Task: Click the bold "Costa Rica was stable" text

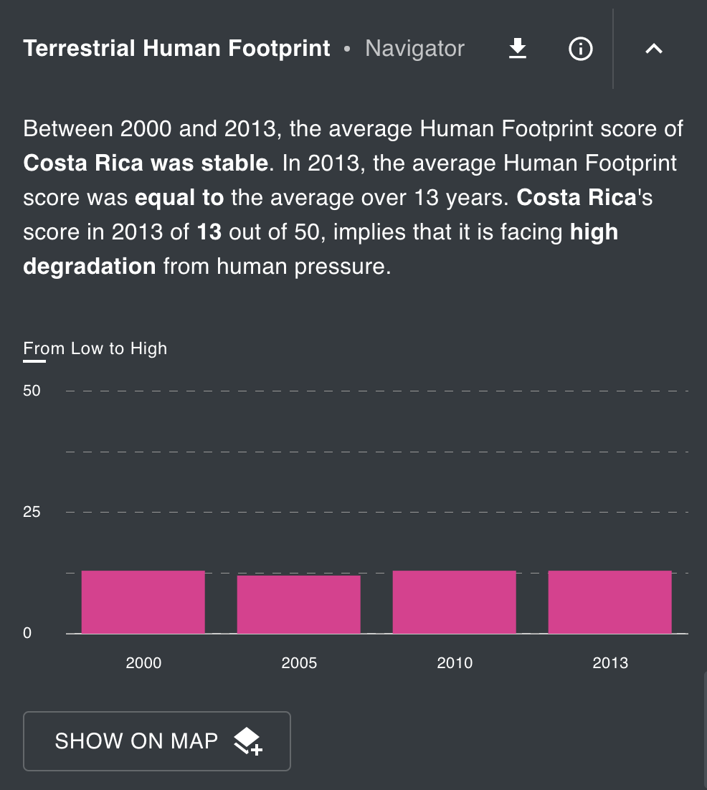Action: point(146,163)
